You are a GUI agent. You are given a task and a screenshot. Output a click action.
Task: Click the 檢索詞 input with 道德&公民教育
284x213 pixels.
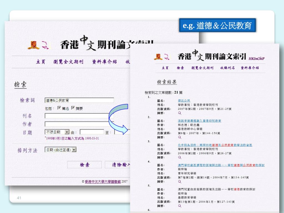point(79,100)
